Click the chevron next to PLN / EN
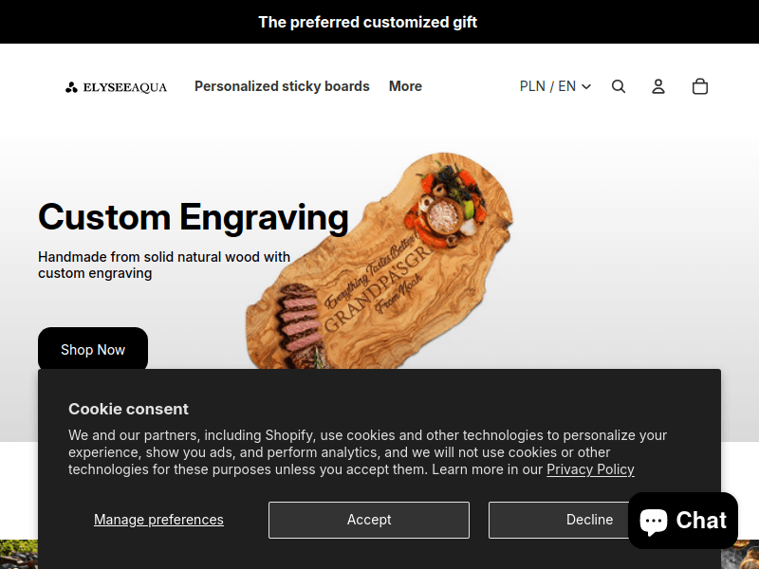759x569 pixels. pos(586,87)
